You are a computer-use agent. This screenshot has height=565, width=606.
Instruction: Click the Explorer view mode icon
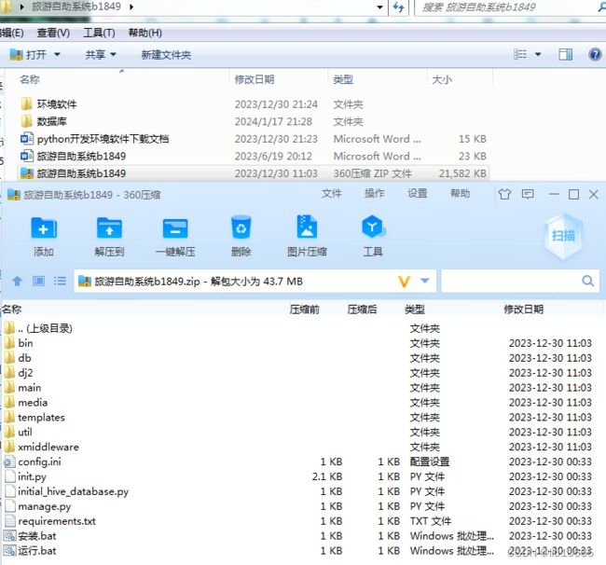(520, 54)
